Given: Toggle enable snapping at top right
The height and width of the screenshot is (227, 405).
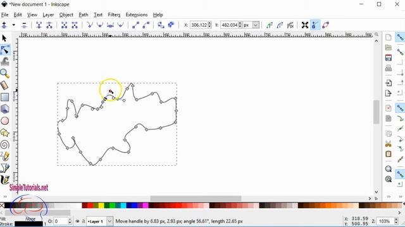Looking at the screenshot, I should (x=400, y=37).
